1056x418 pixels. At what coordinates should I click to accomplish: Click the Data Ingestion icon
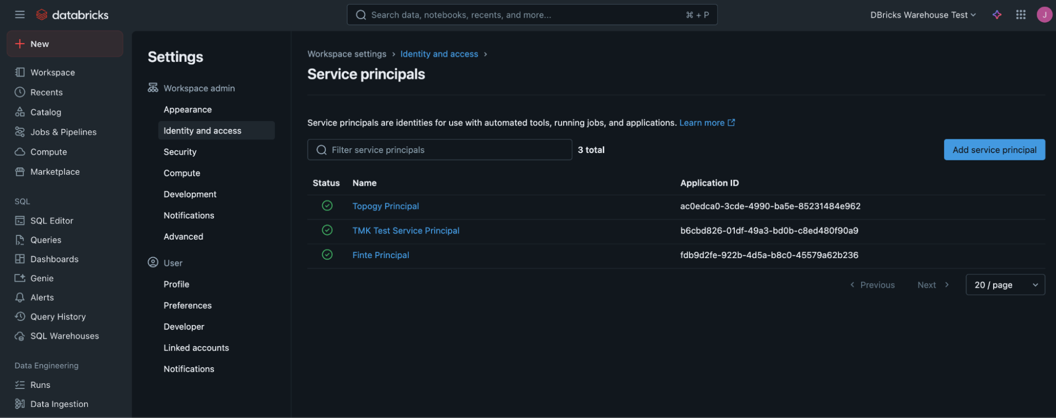(x=20, y=404)
